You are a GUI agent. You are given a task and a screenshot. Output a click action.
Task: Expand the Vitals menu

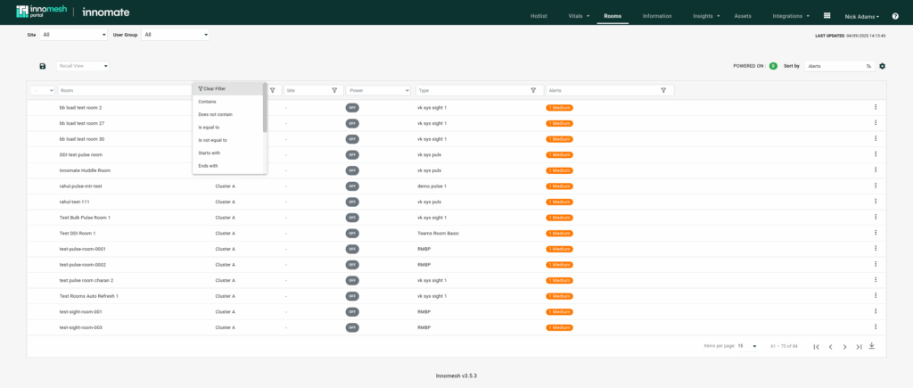coord(579,16)
